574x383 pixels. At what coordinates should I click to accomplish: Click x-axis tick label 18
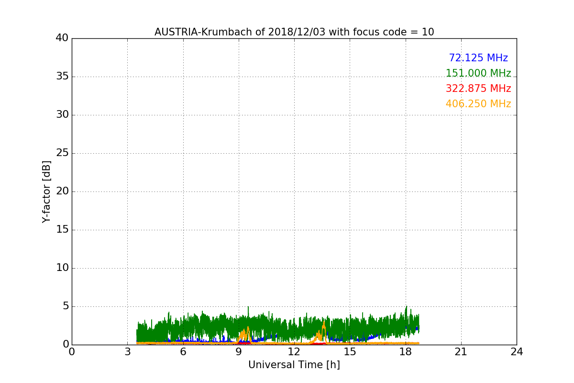tap(406, 351)
